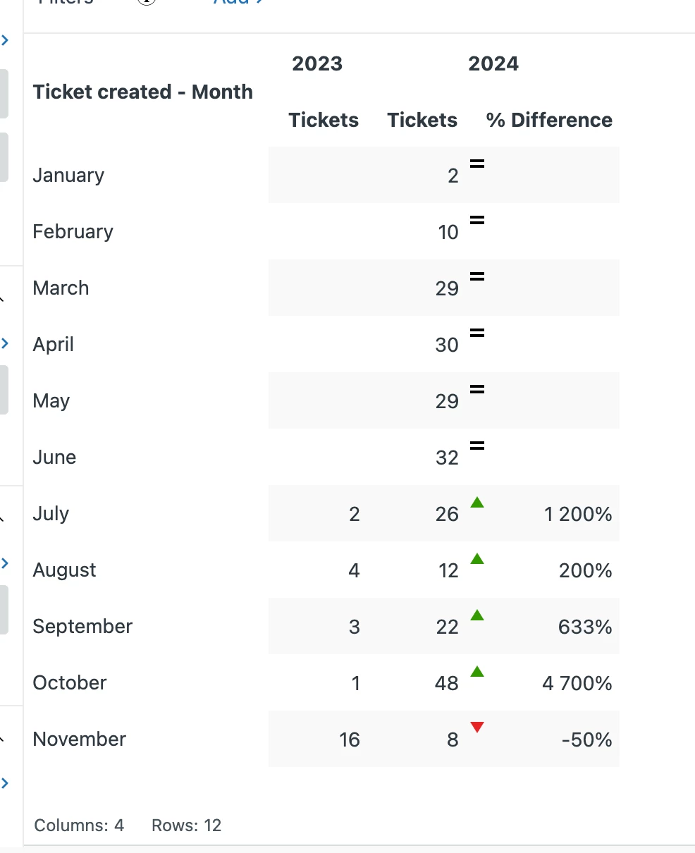
Task: Click green triangle next to August's 12 tickets
Action: coord(477,559)
